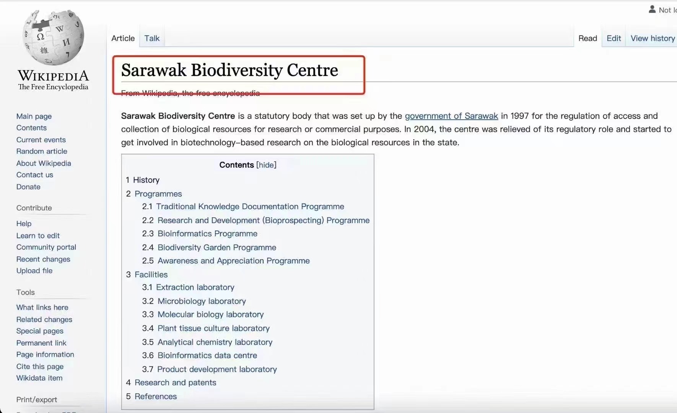
Task: Click Upload file link
Action: [x=34, y=270]
